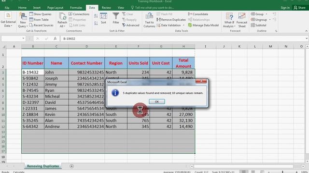Launch Text to Columns wizard
The width and height of the screenshot is (309, 173).
click(x=149, y=20)
